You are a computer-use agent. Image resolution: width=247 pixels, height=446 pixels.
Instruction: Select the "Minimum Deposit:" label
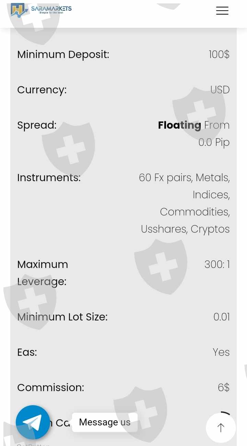click(63, 55)
